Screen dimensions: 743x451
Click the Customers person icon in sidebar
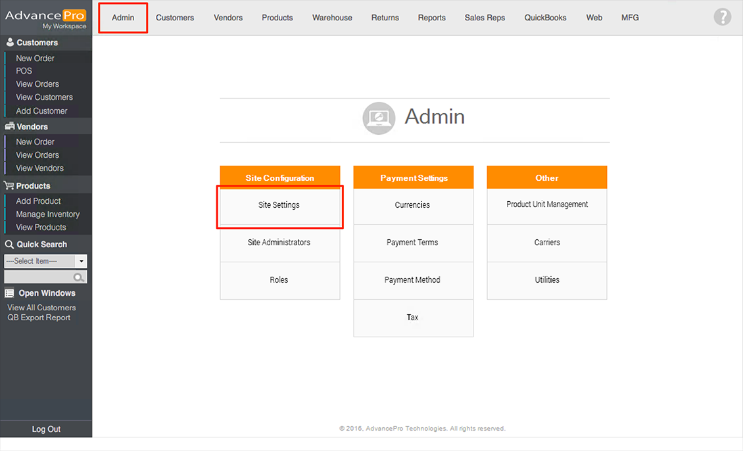[10, 43]
